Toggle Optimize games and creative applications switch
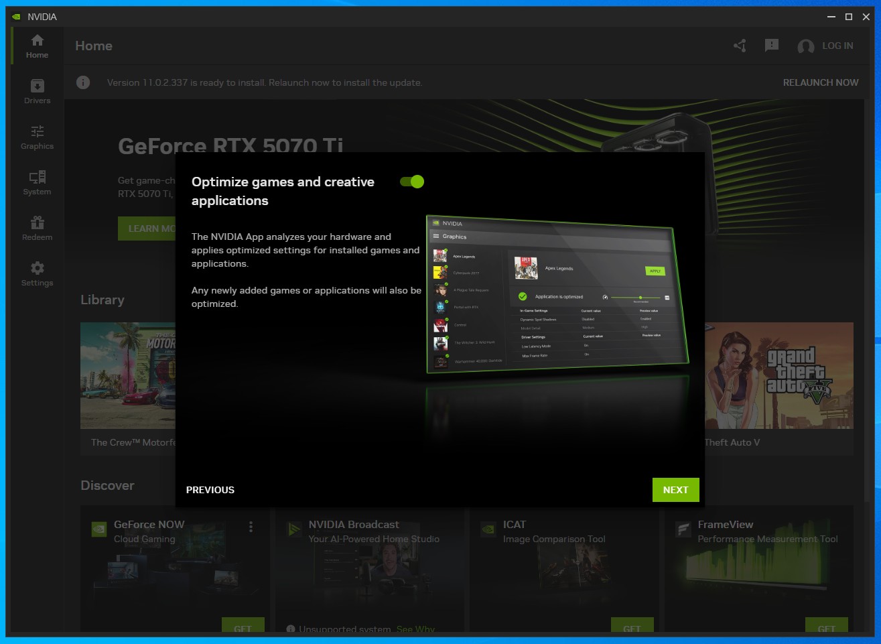This screenshot has height=644, width=881. click(412, 182)
